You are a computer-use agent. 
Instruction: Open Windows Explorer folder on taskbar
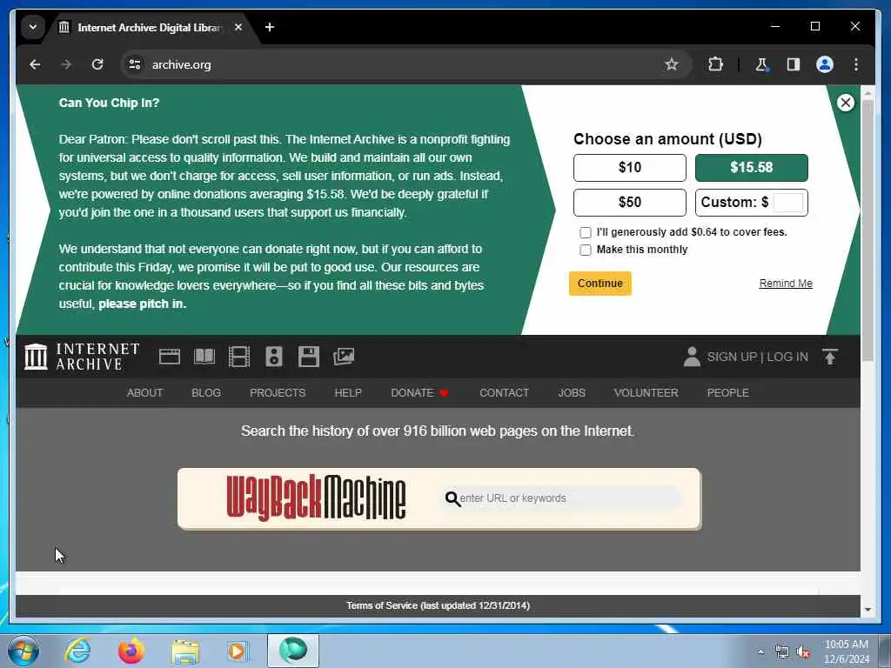pyautogui.click(x=185, y=651)
